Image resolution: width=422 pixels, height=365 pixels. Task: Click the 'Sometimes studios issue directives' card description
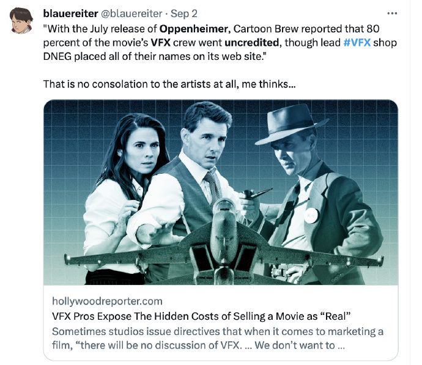[x=218, y=338]
